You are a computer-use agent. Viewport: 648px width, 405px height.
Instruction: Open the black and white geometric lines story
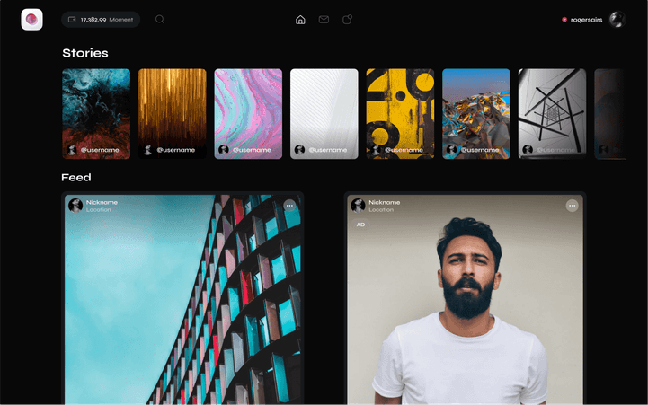[x=552, y=113]
